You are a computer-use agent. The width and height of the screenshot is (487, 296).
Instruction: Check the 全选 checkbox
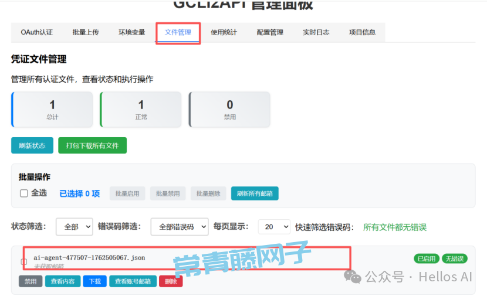pyautogui.click(x=24, y=193)
